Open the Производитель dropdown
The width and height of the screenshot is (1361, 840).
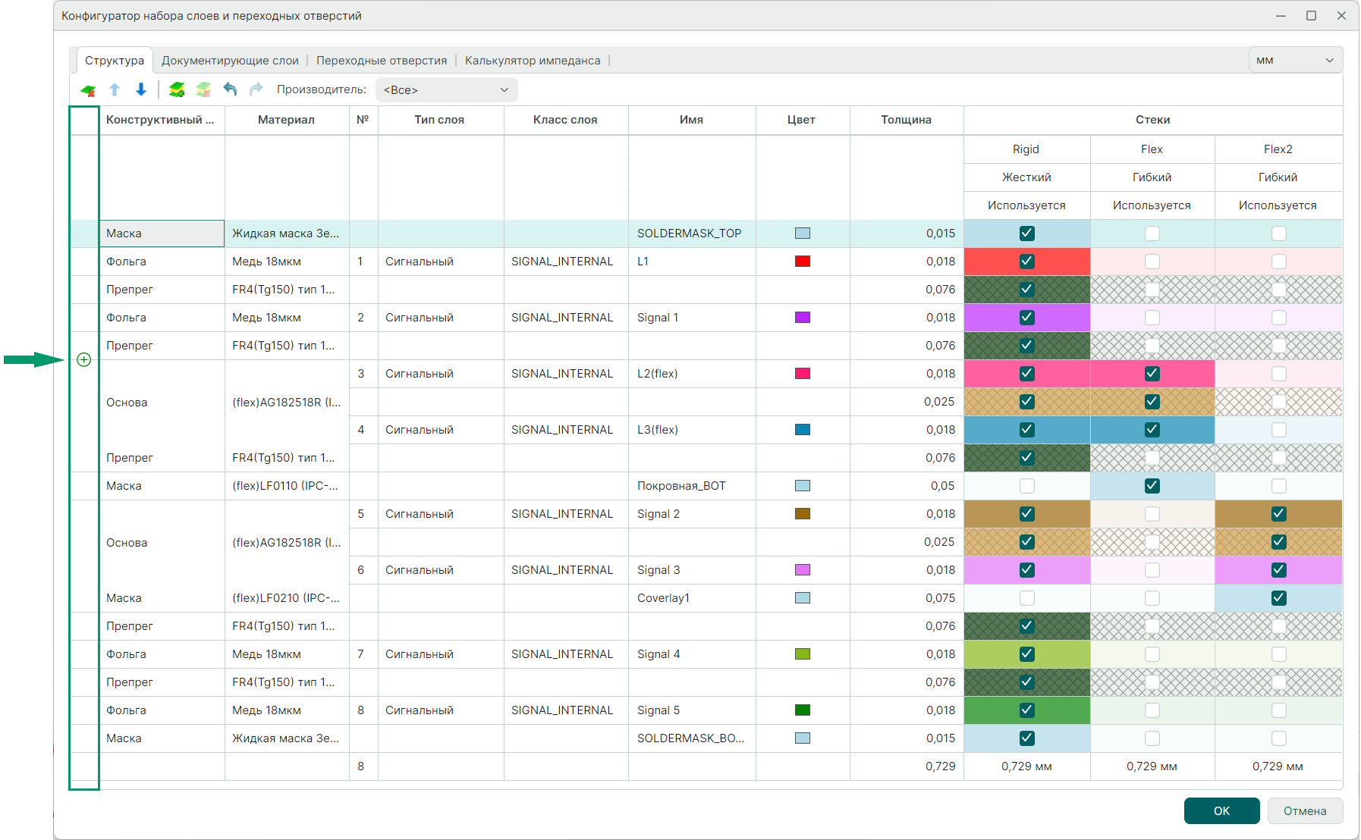[x=446, y=90]
